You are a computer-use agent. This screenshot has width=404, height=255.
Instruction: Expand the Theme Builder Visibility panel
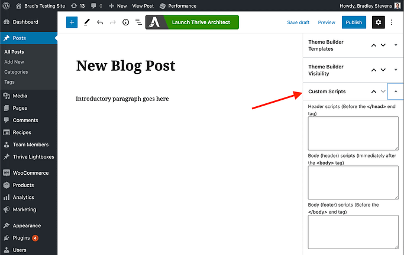pos(396,70)
